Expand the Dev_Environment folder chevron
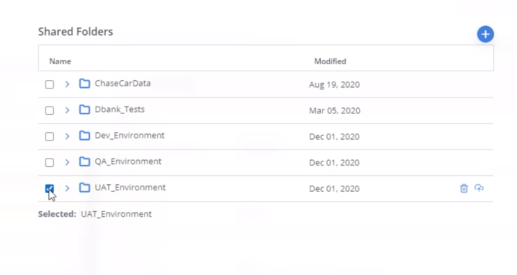Viewport: 517px width, 275px height. tap(67, 136)
